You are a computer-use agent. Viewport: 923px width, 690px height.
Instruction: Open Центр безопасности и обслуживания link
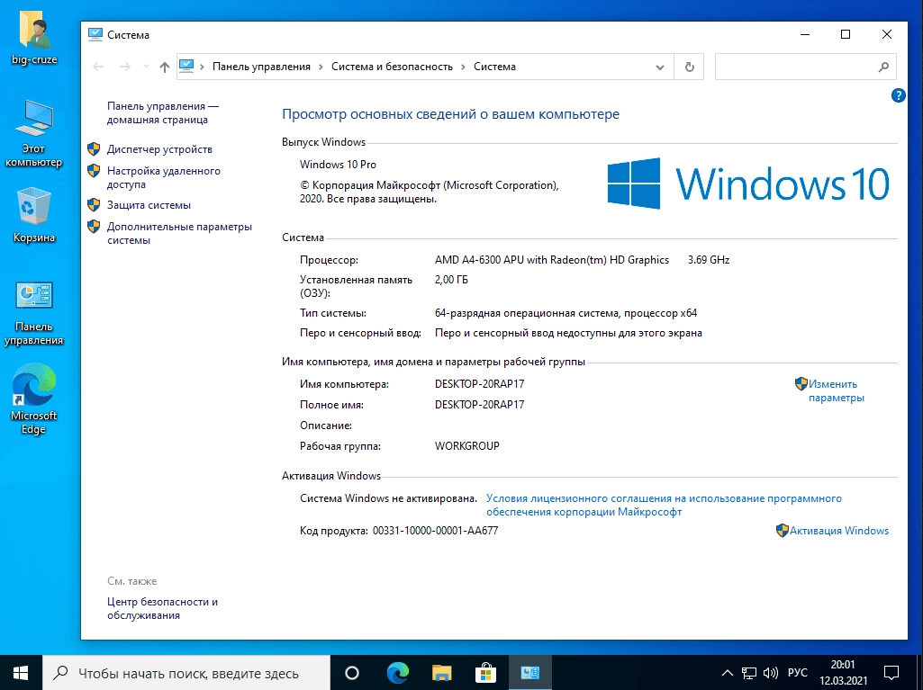click(x=162, y=609)
